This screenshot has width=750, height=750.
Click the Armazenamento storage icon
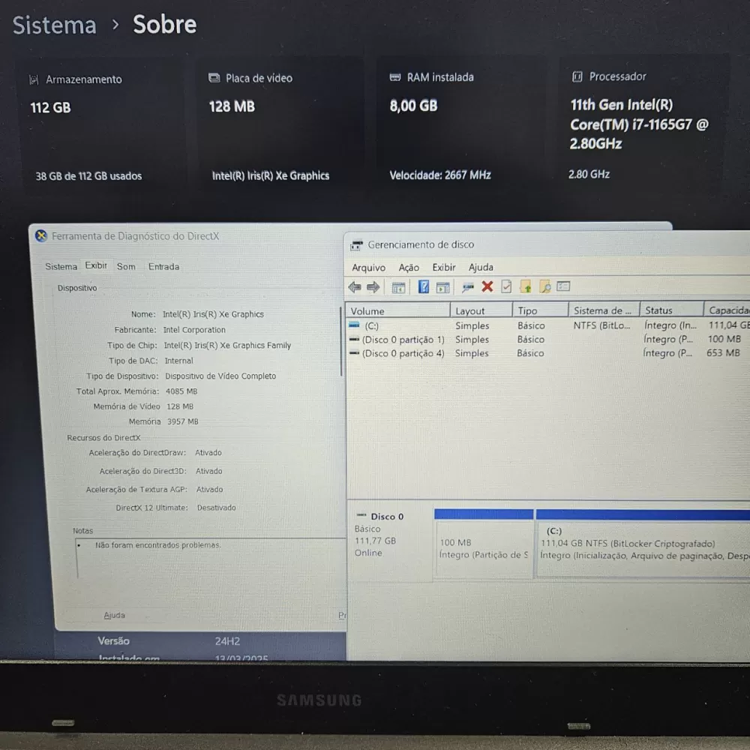[x=34, y=80]
